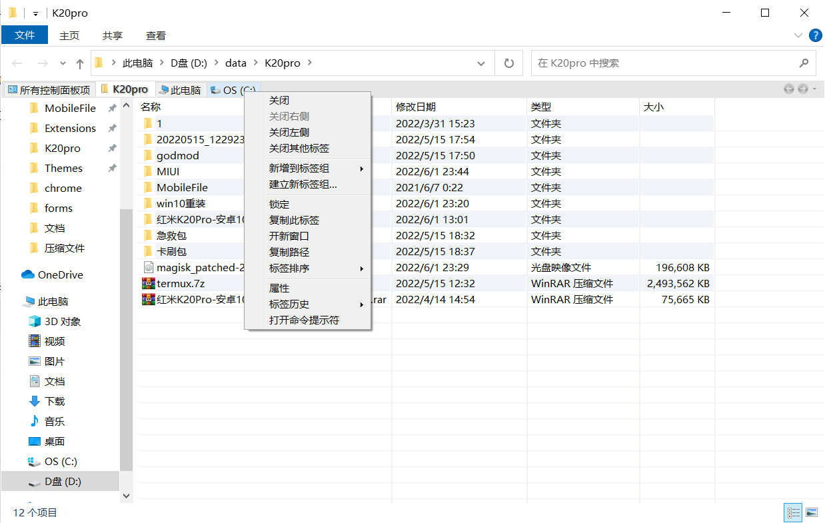The image size is (825, 523).
Task: Switch to large thumbnails view icon
Action: [811, 512]
